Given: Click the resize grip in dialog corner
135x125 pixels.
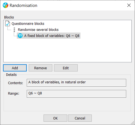Looking at the screenshot, I should (x=133, y=123).
